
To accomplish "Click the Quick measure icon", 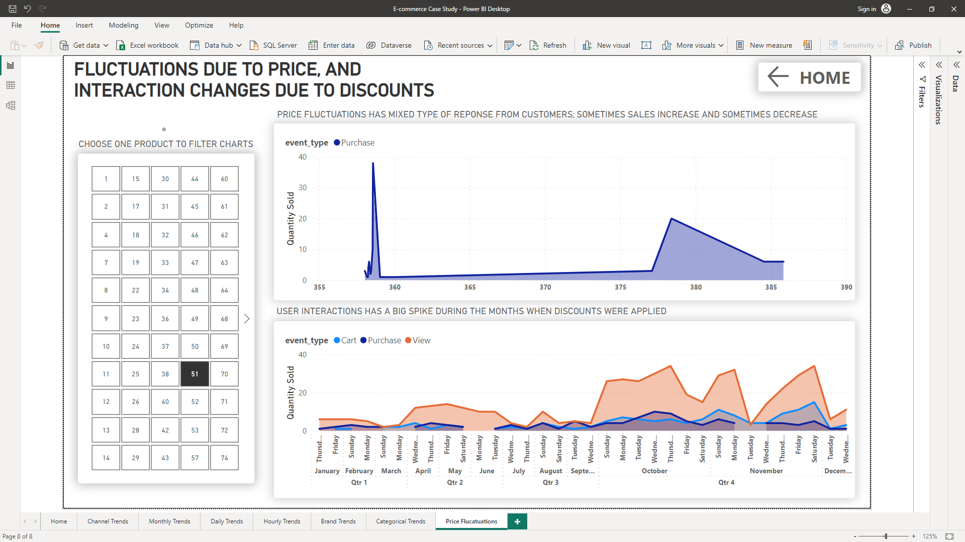I will pos(808,45).
